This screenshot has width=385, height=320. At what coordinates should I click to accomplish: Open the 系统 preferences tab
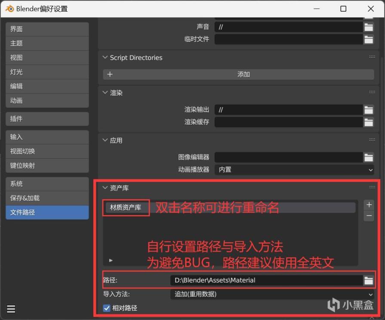[47, 184]
